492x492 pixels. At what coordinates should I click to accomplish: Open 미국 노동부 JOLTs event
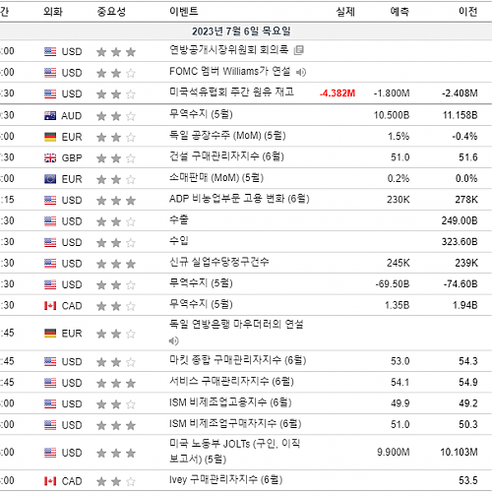pyautogui.click(x=234, y=452)
